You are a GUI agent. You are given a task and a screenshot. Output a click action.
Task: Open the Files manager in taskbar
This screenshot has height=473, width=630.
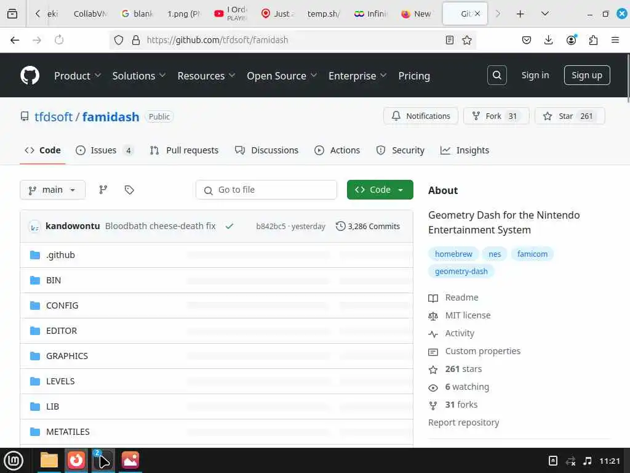coord(49,460)
